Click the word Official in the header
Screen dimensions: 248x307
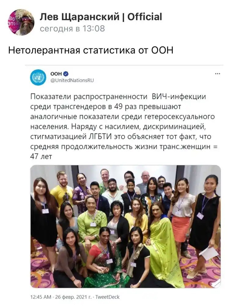(x=145, y=17)
